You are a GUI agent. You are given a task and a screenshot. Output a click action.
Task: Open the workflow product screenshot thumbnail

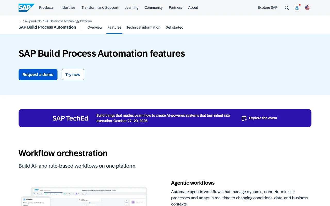[x=84, y=196]
